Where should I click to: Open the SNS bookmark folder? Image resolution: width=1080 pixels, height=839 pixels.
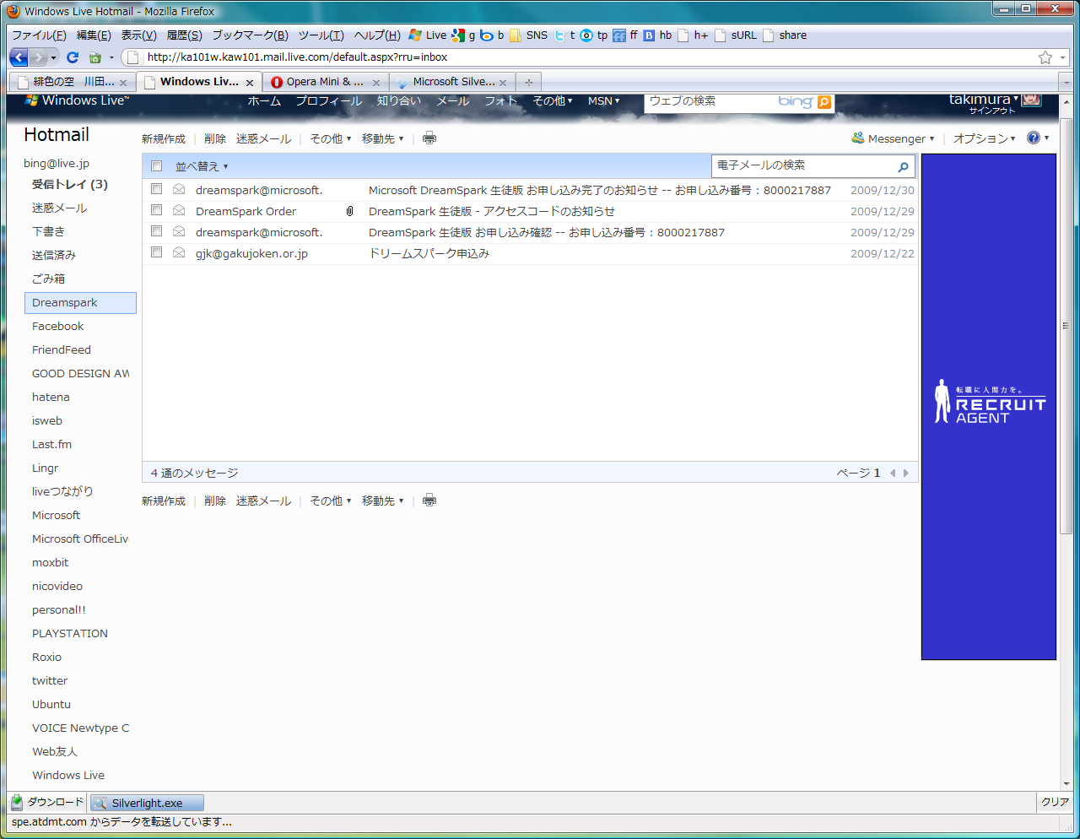point(528,35)
